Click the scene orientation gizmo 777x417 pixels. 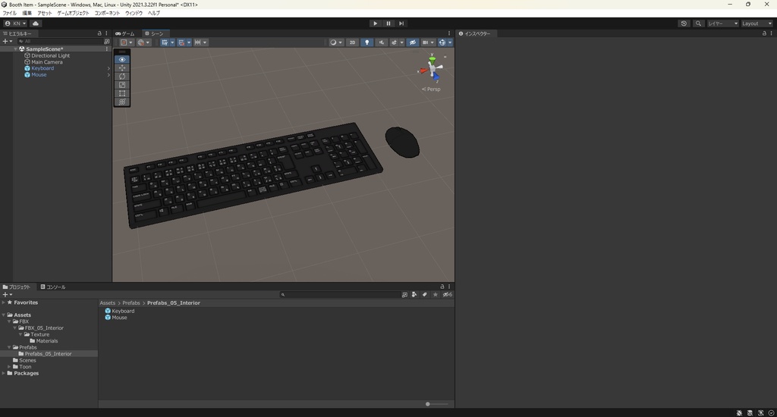point(432,68)
